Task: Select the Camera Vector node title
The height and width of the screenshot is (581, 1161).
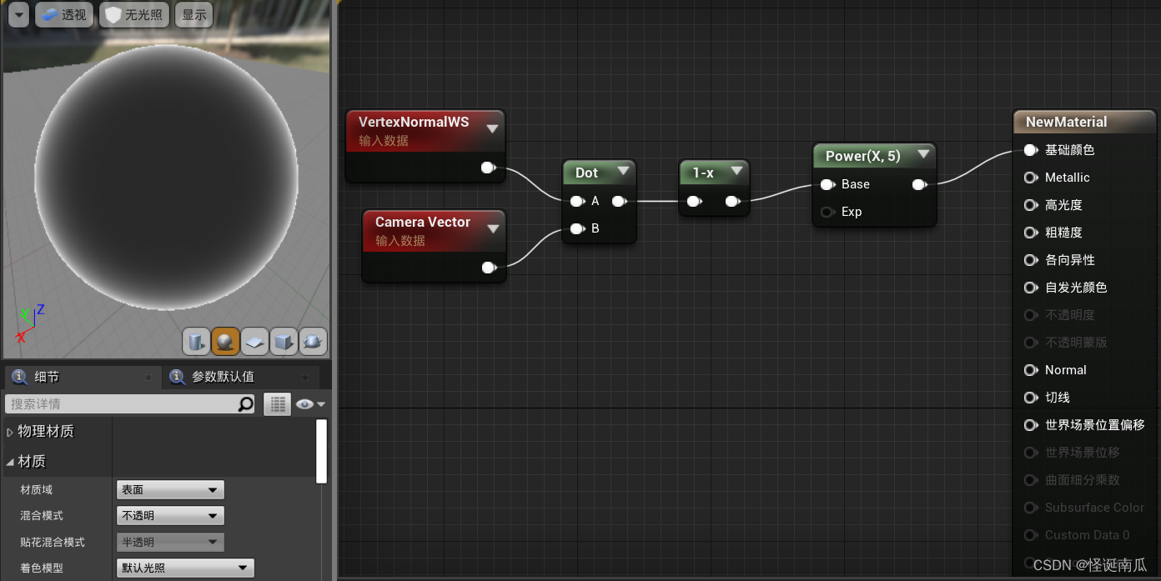Action: click(x=423, y=222)
